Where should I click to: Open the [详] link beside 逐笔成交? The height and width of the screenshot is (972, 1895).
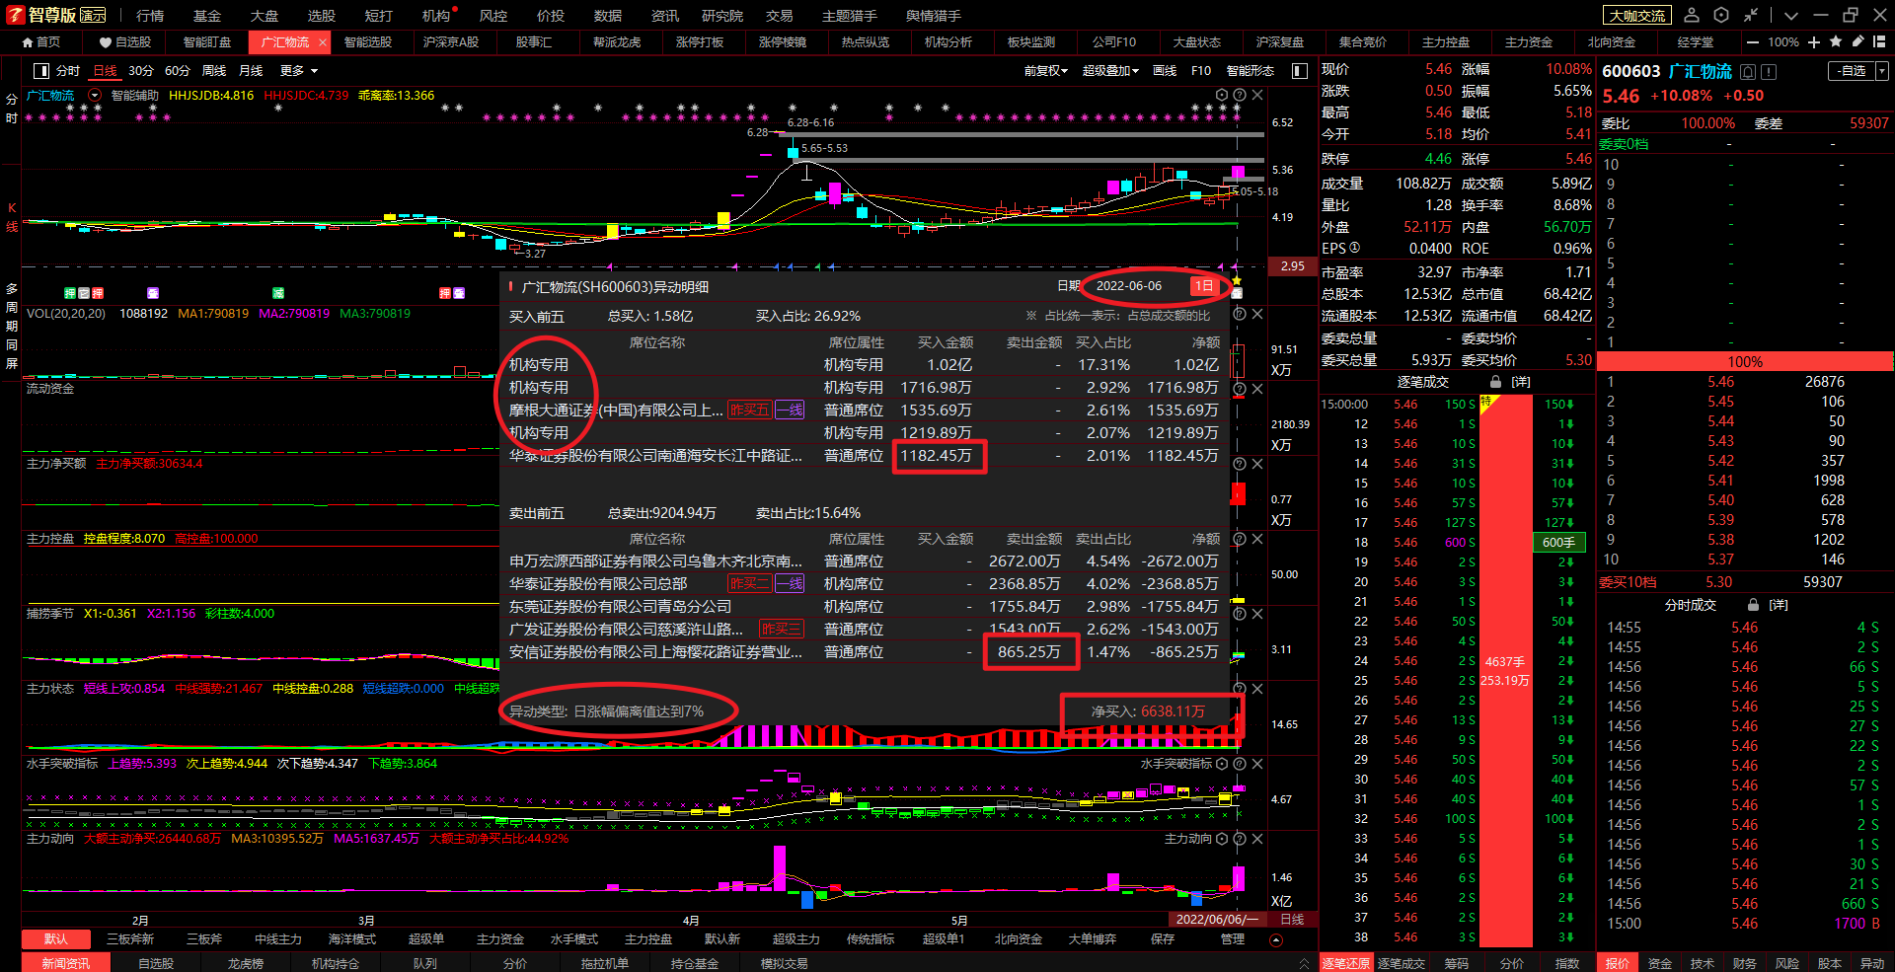[1521, 382]
